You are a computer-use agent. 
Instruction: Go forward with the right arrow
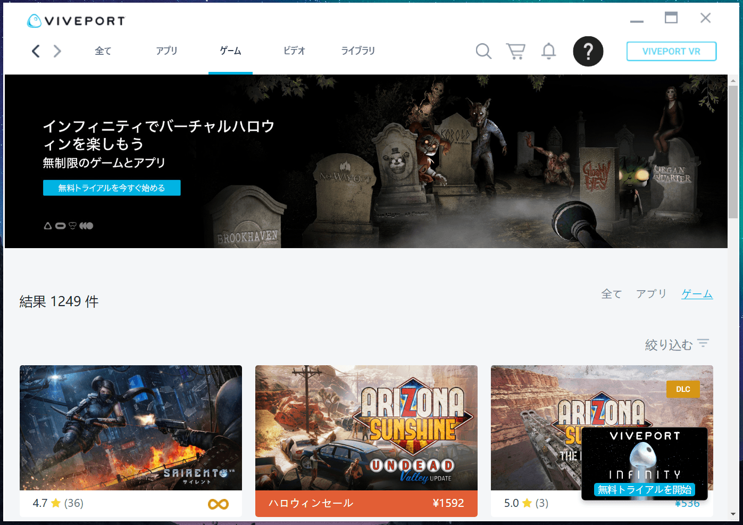57,51
